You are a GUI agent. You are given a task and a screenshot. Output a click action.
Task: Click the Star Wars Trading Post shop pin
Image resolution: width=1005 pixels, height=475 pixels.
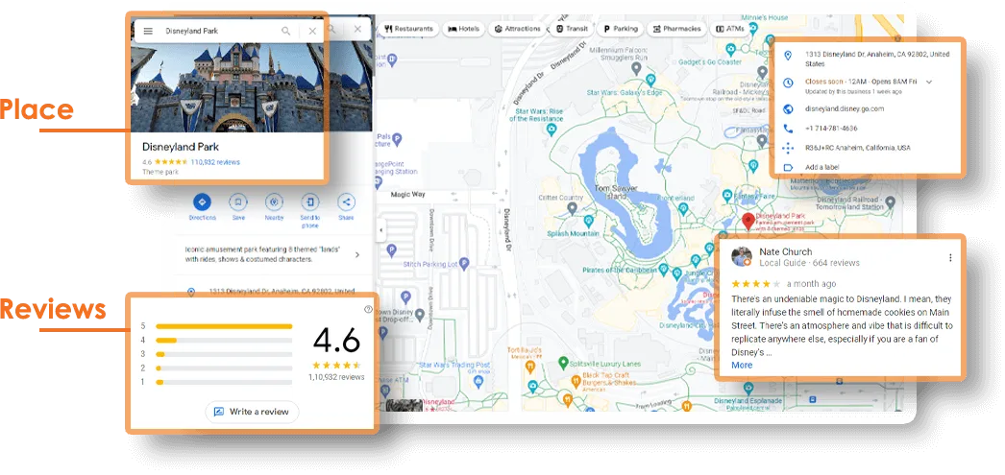[x=478, y=382]
